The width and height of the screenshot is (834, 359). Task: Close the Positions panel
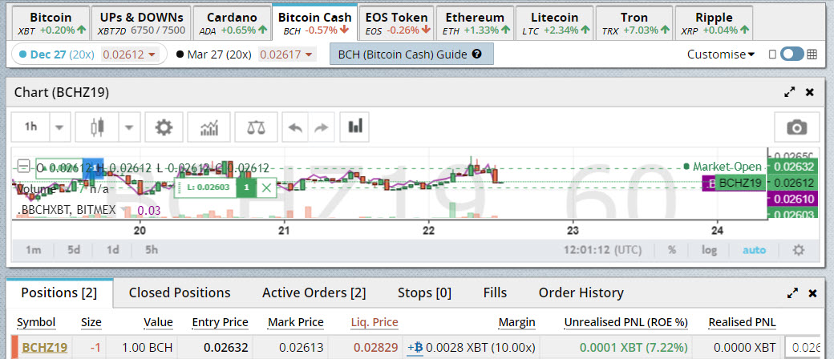tap(812, 293)
